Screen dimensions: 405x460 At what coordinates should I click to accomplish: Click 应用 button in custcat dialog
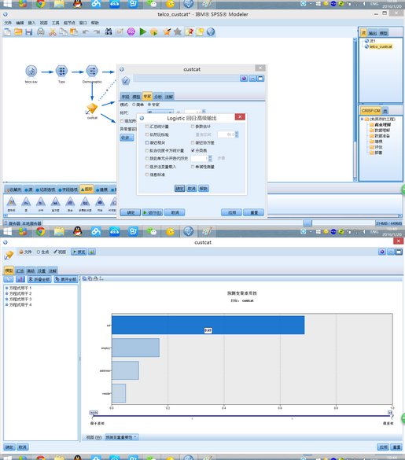tap(231, 212)
